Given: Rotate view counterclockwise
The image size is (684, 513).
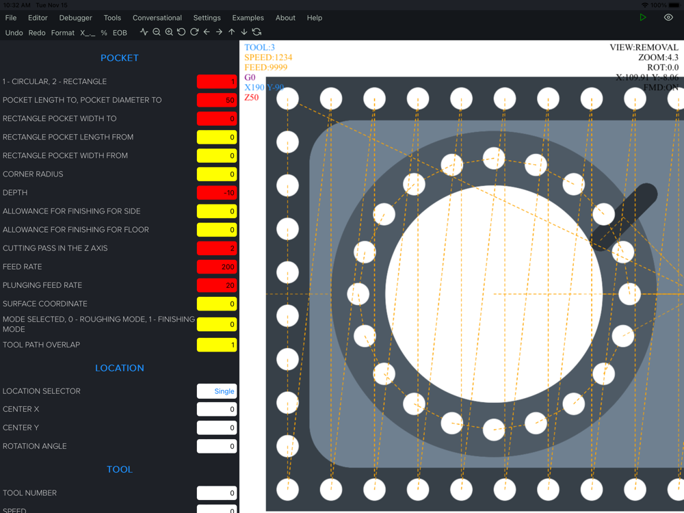Looking at the screenshot, I should [x=181, y=32].
